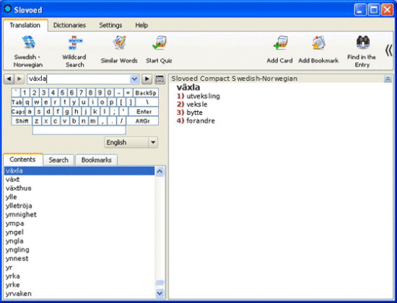Select yngling in the word list
Screen dimensions: 397x303
point(79,249)
